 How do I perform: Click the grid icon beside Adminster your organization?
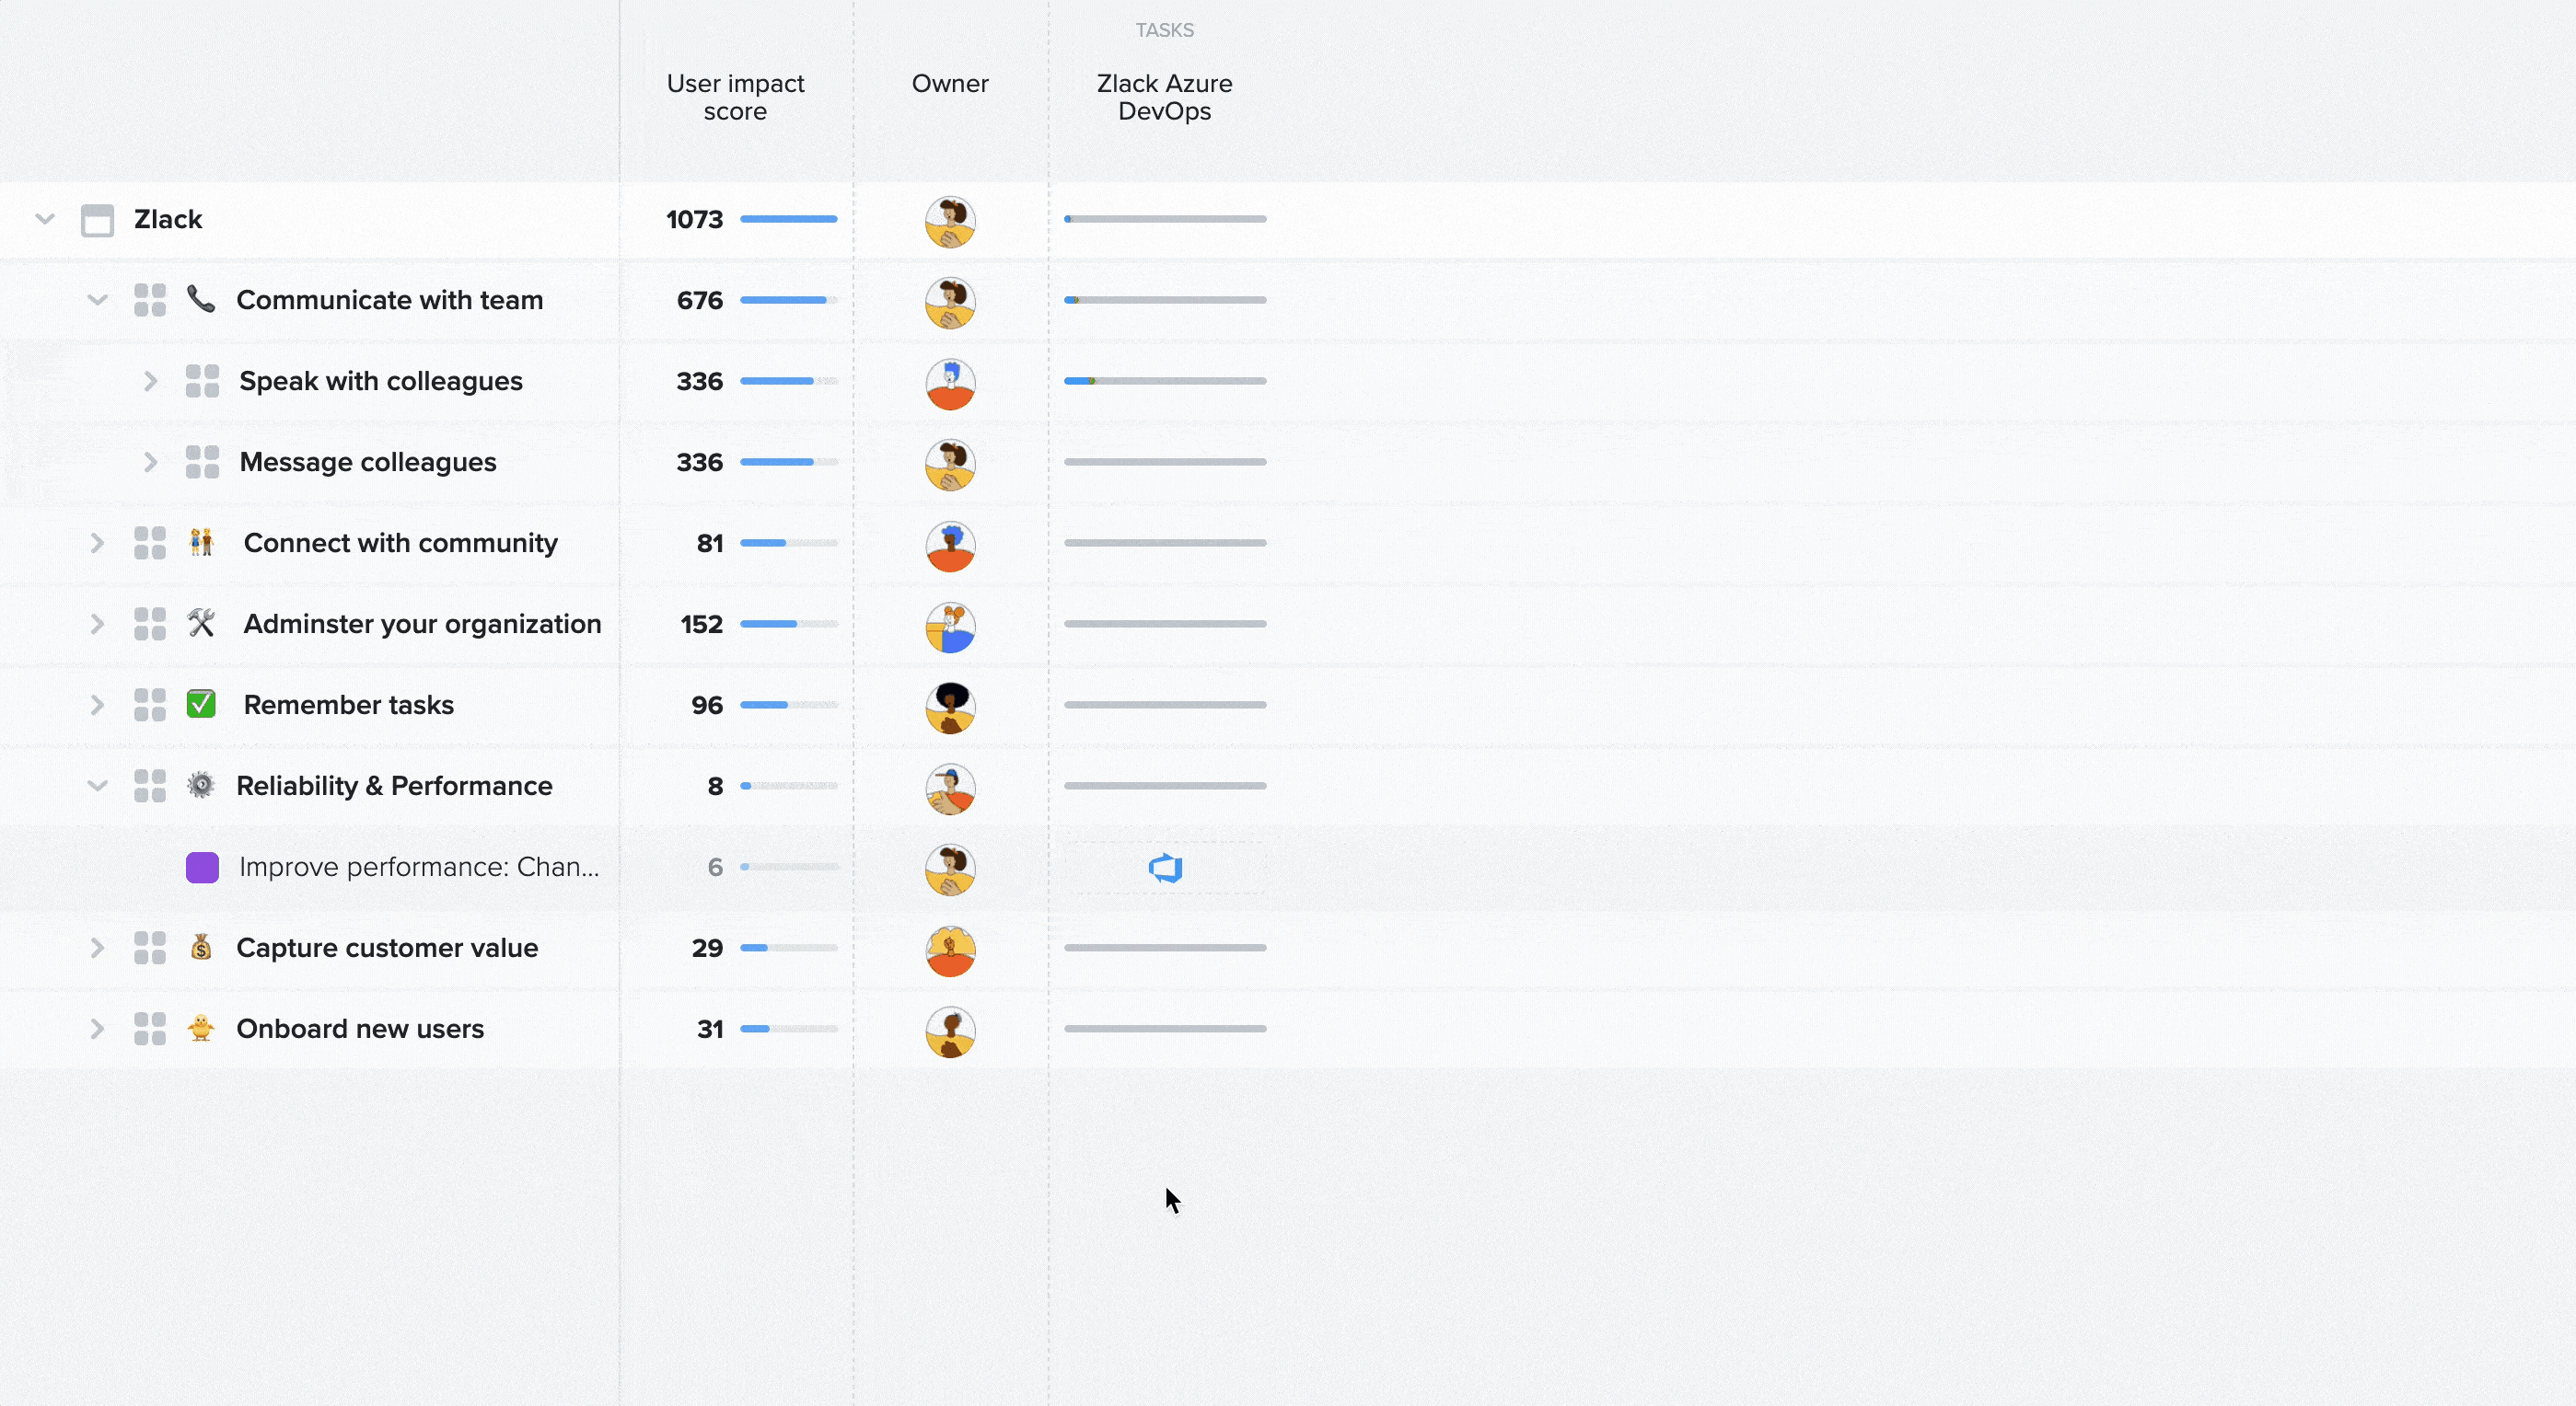[x=150, y=624]
